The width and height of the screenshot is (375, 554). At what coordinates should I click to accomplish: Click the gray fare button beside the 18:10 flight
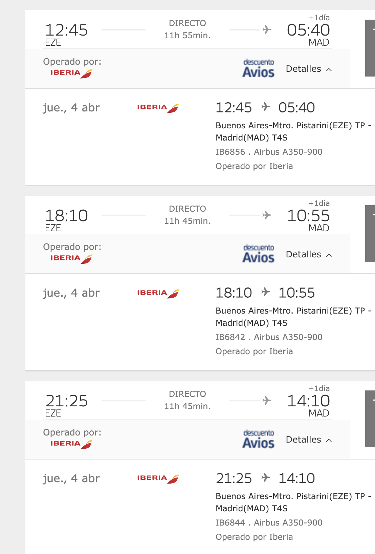pos(370,234)
